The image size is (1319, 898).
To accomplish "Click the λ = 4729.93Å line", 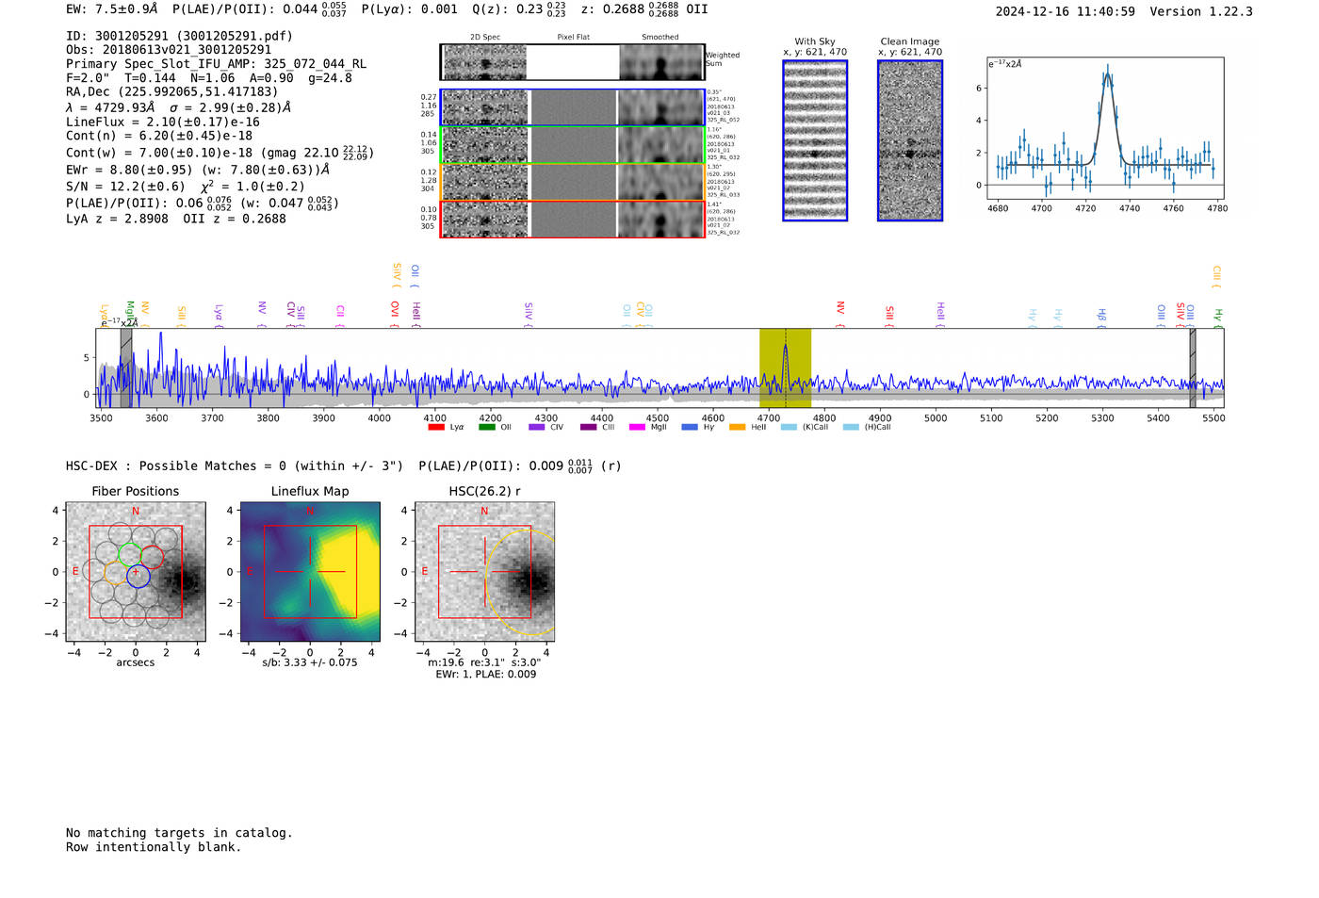I will pyautogui.click(x=179, y=107).
